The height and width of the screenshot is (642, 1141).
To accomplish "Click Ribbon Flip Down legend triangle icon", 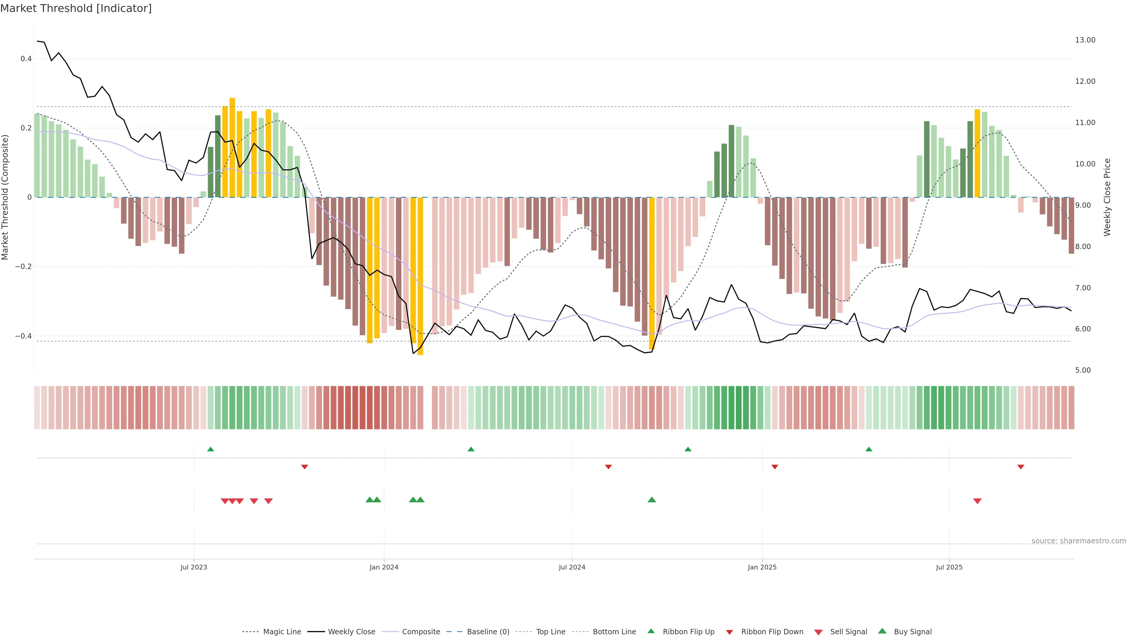I will coord(729,632).
